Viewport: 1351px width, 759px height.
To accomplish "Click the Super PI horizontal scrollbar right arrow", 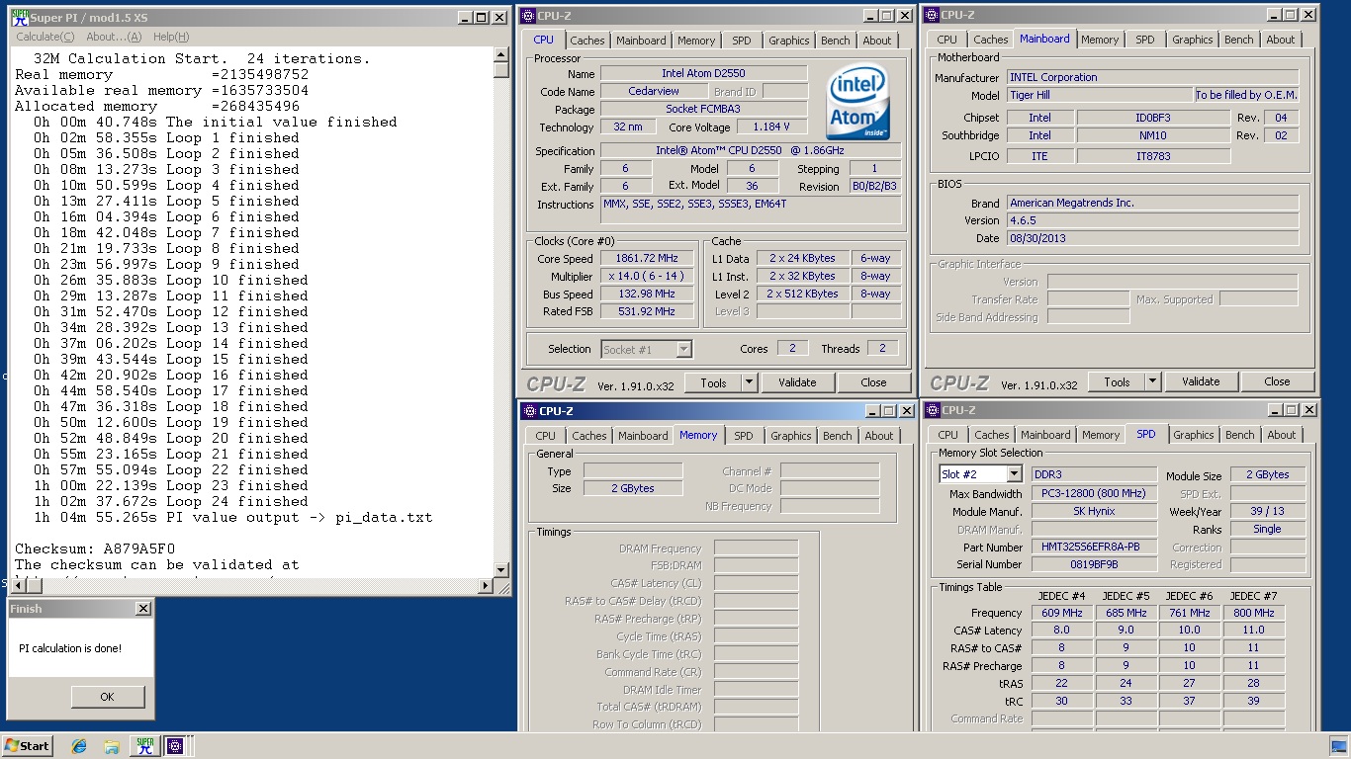I will coord(486,586).
